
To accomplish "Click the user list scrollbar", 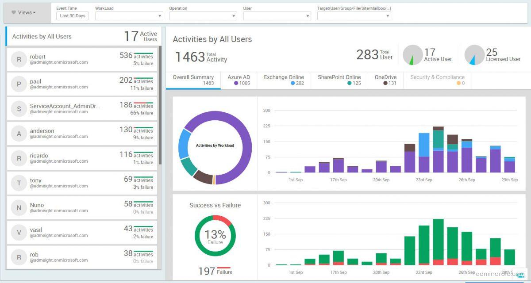I will [160, 105].
